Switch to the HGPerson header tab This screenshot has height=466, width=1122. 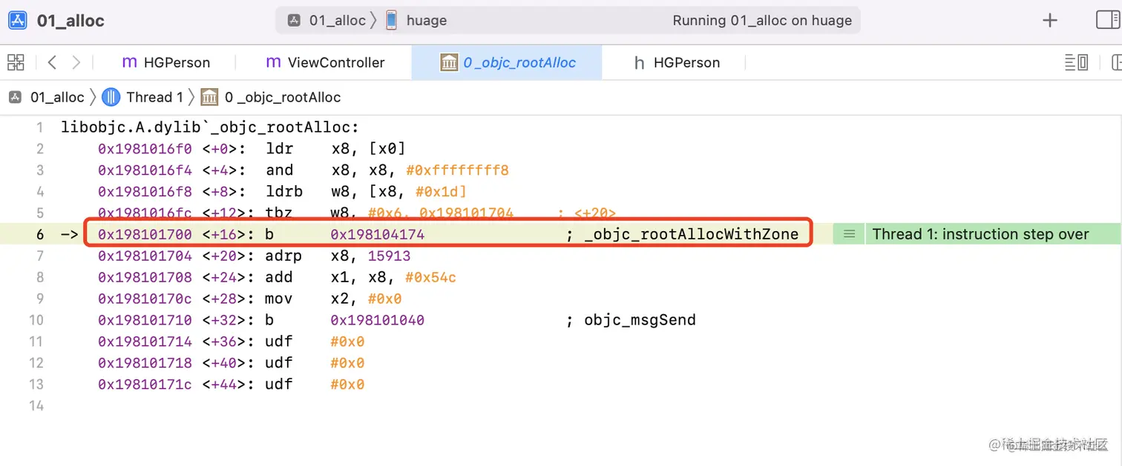(677, 63)
